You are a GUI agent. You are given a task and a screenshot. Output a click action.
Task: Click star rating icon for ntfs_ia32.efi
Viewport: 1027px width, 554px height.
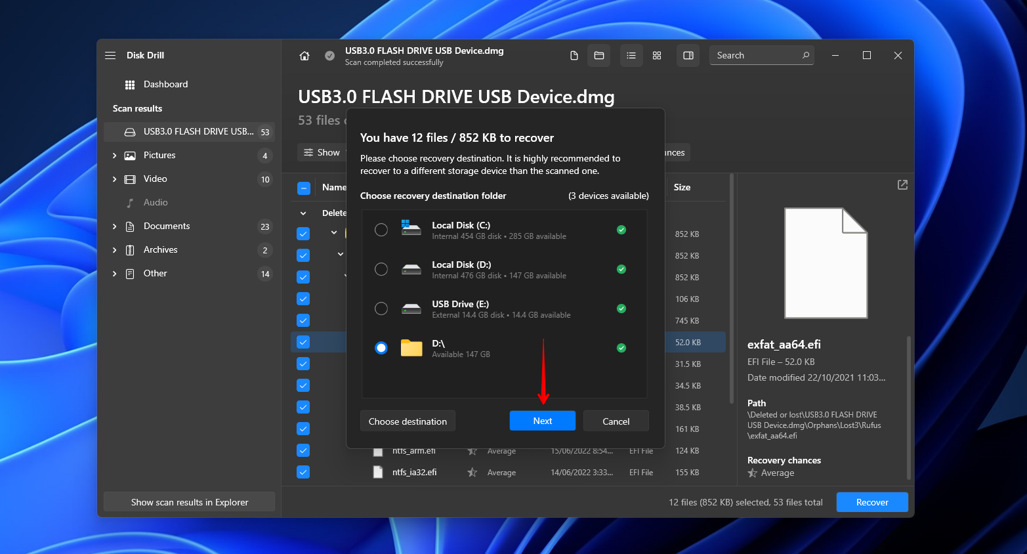pyautogui.click(x=472, y=472)
